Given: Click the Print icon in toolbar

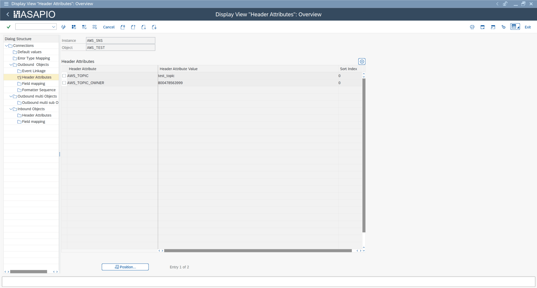Looking at the screenshot, I should (472, 27).
